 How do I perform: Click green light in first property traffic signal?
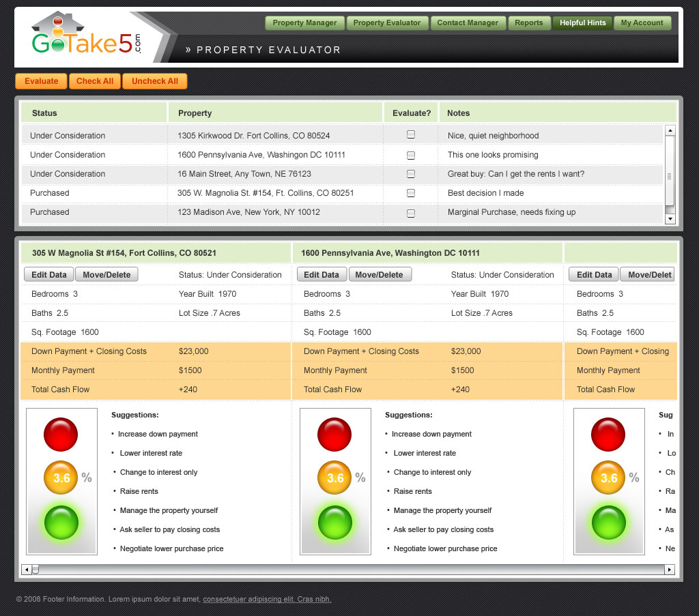(61, 523)
